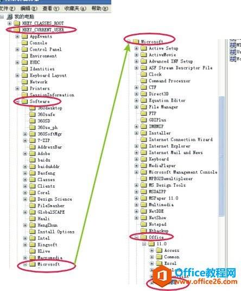The height and width of the screenshot is (291, 241).
Task: Select the Access key under 11.0
Action: [172, 251]
